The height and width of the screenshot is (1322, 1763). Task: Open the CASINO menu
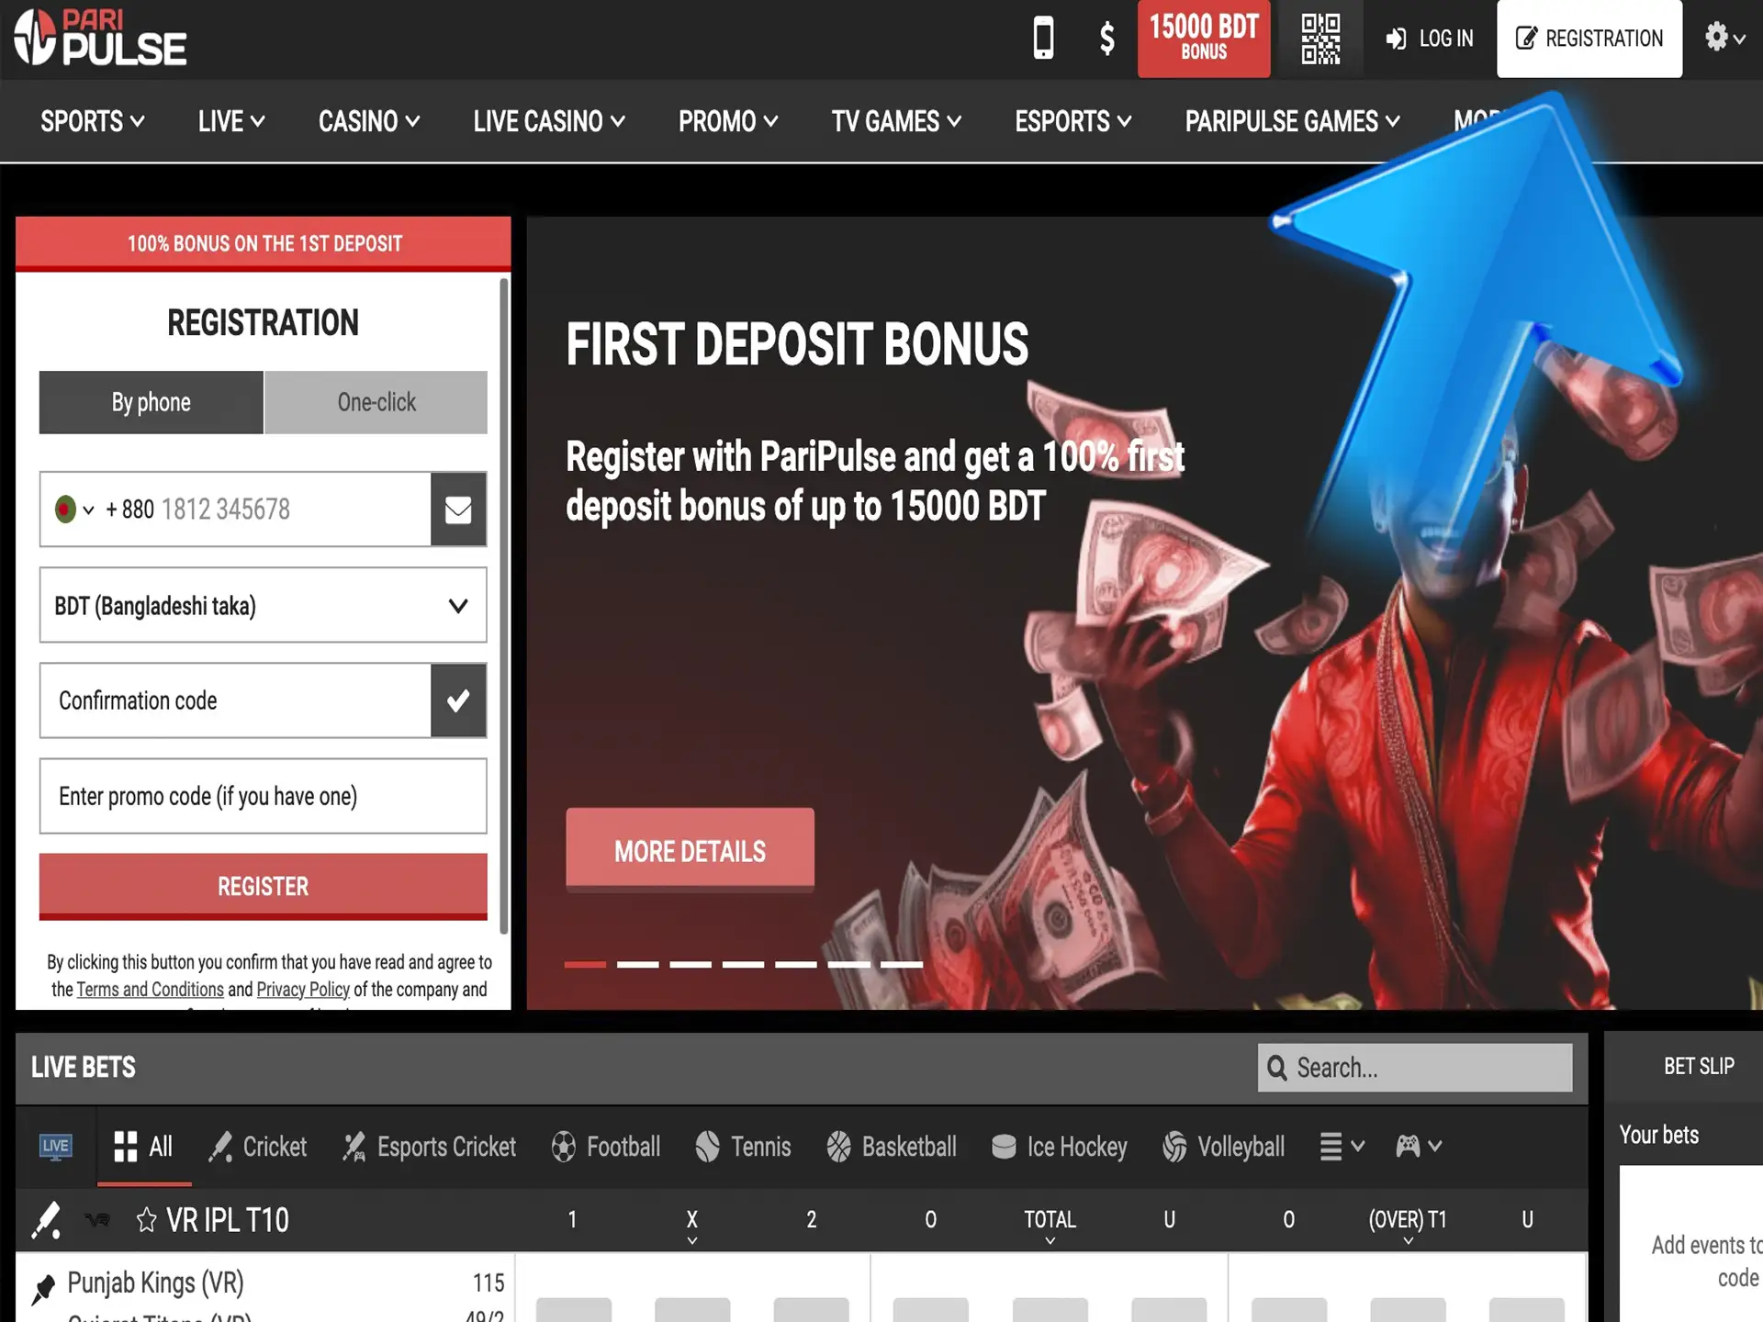[369, 121]
